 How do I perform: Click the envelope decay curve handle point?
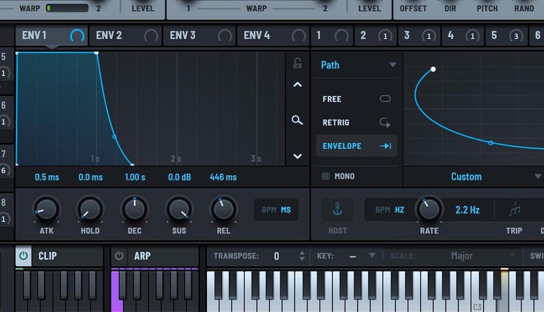[x=114, y=137]
